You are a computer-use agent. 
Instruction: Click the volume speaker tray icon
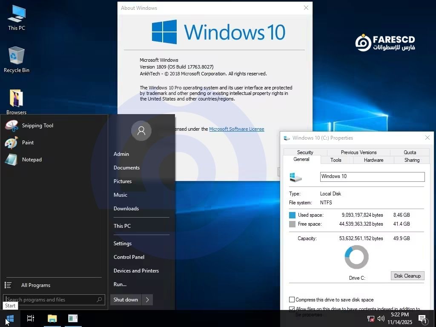tap(381, 318)
